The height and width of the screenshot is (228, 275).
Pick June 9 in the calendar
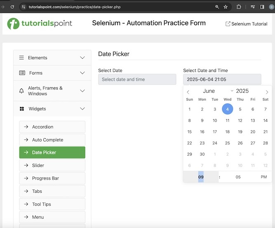point(202,120)
